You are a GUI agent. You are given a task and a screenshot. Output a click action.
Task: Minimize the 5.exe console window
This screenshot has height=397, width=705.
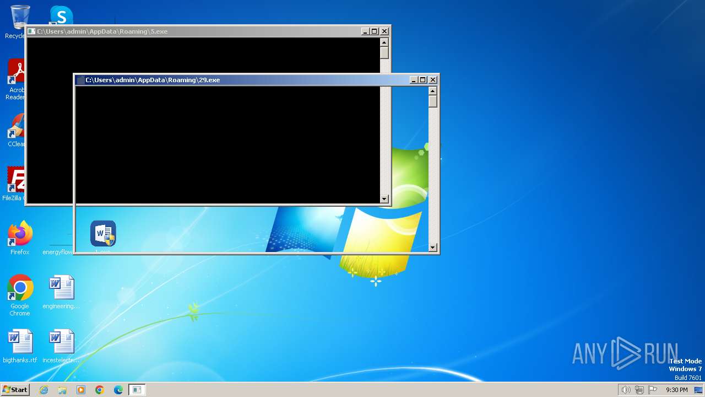tap(365, 31)
